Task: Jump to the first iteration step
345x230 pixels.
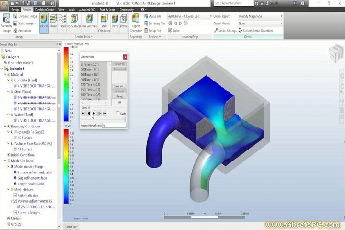Action: 170,23
